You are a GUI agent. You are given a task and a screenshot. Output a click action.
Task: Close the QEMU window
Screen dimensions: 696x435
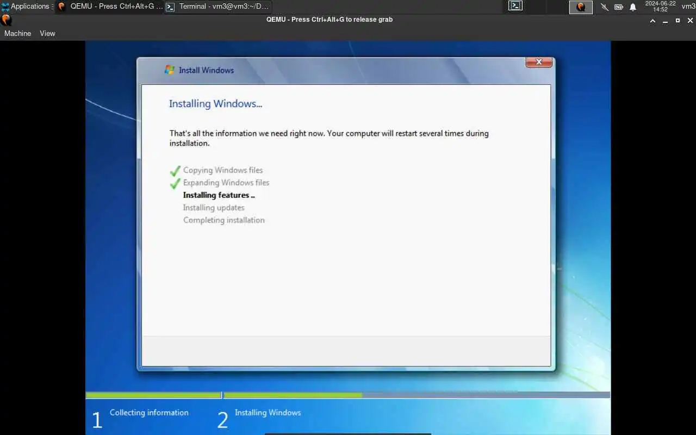point(690,21)
